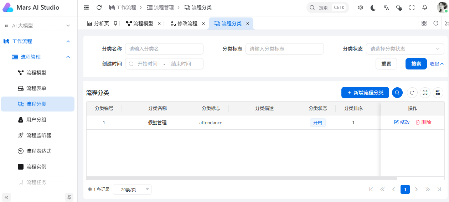Close the 流程分类 tab
449x202 pixels.
coord(248,24)
